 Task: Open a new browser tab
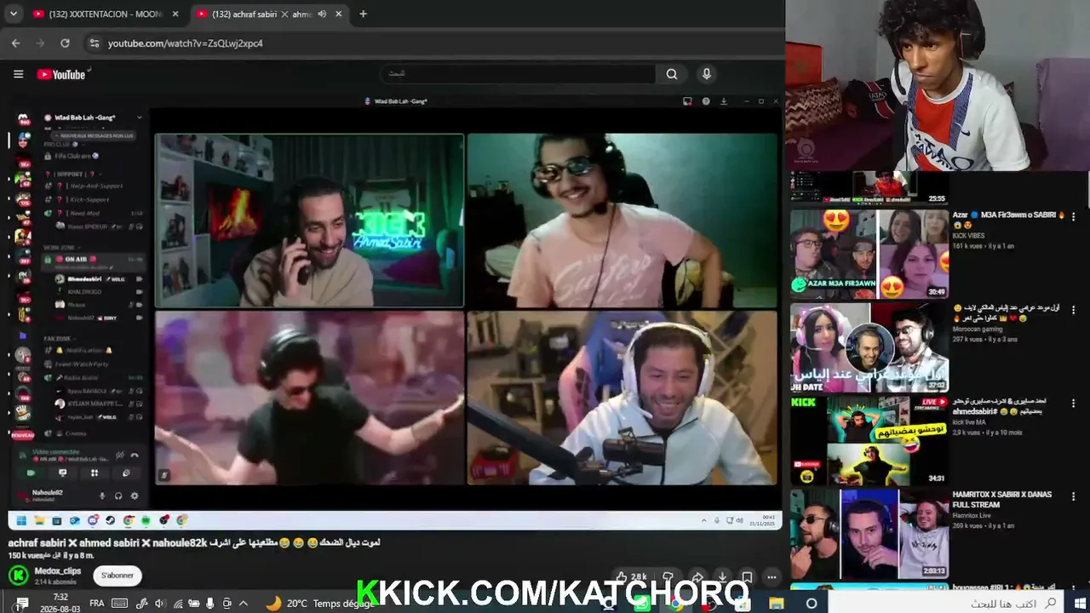click(363, 14)
